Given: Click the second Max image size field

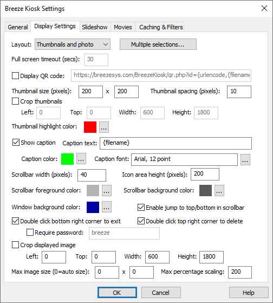Looking at the screenshot, I should pos(141,272).
